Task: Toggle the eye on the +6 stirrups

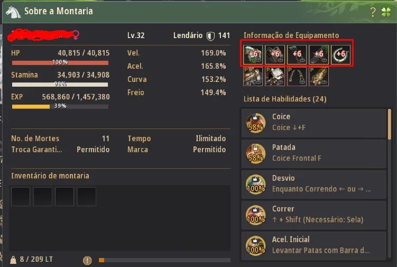Action: tap(301, 61)
